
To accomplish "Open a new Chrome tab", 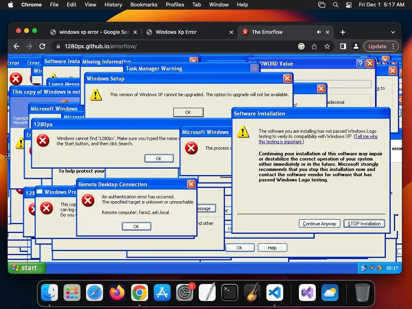I will [343, 32].
